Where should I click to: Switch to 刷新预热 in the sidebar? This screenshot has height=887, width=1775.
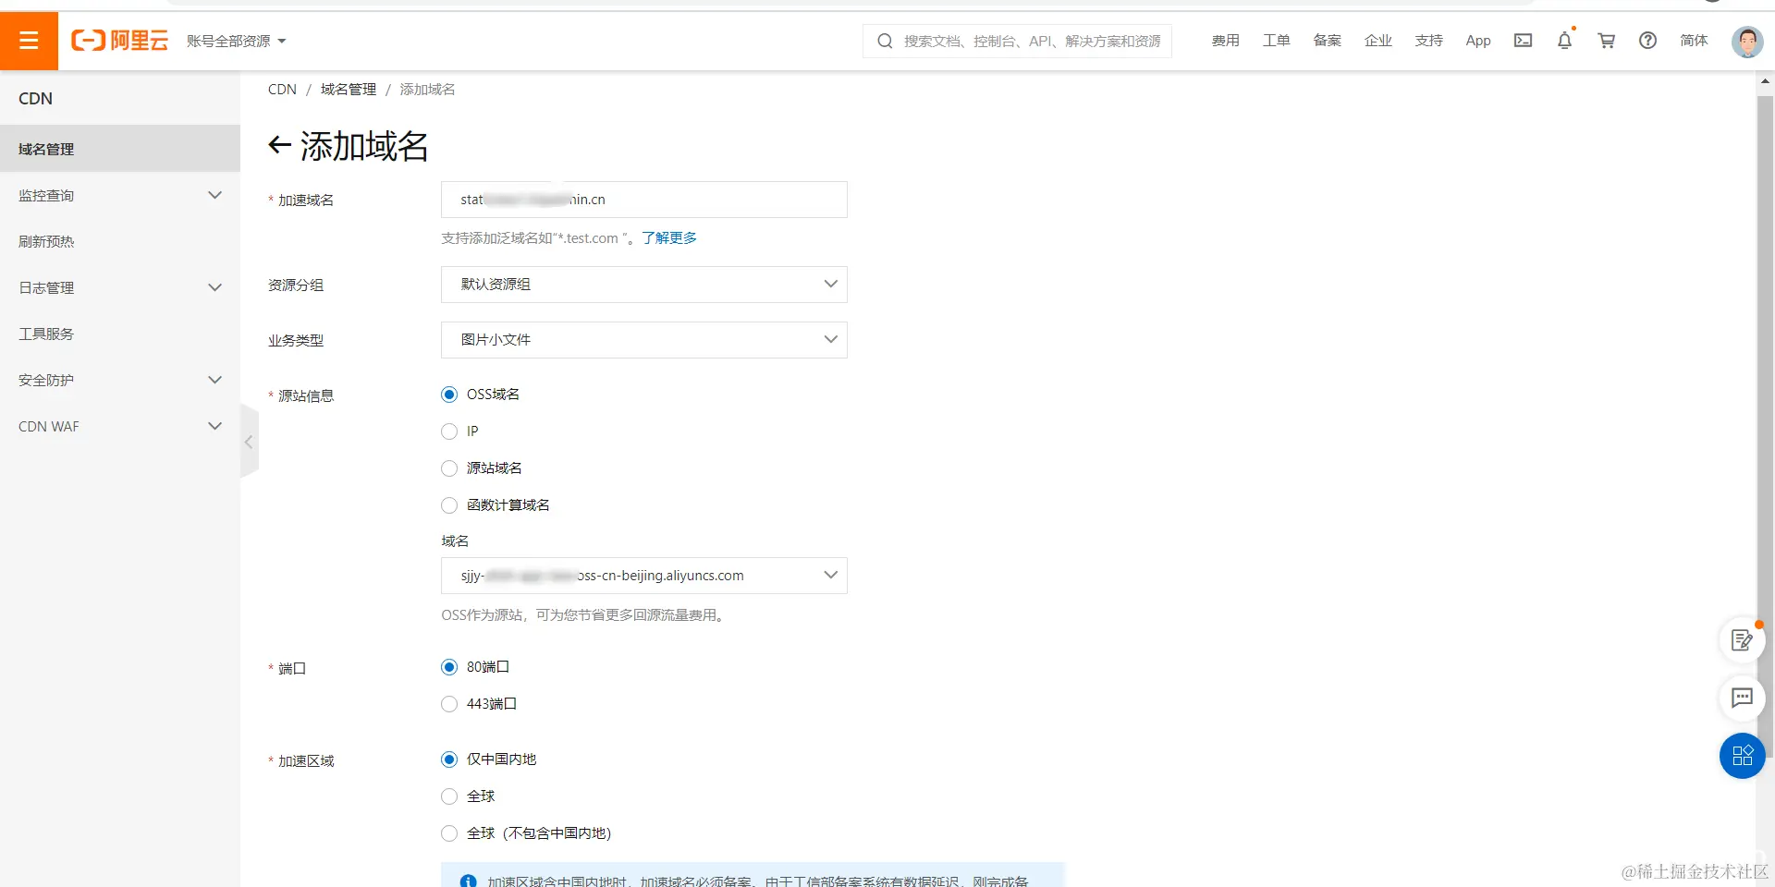[x=45, y=241]
